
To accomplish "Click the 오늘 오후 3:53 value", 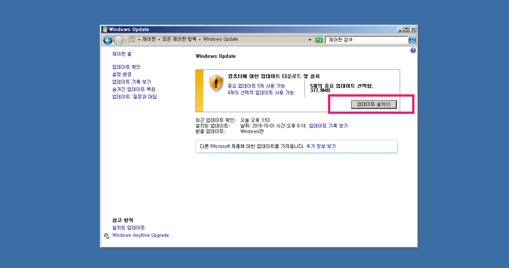I will [x=255, y=120].
